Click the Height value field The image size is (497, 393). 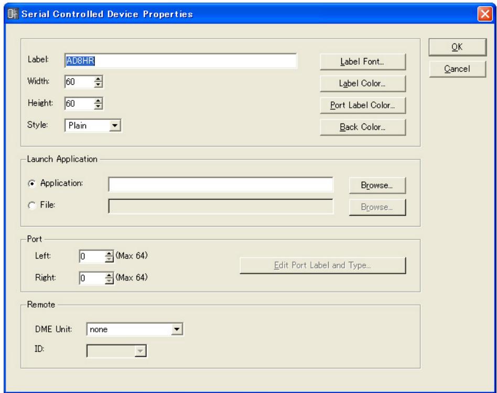(x=79, y=104)
